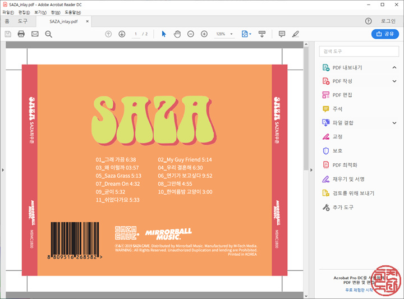Viewport: 404px width, 299px height.
Task: Open the 창 menu
Action: coord(56,12)
